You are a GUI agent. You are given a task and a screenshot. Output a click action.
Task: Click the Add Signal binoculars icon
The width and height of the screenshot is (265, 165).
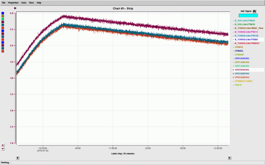(x=255, y=11)
